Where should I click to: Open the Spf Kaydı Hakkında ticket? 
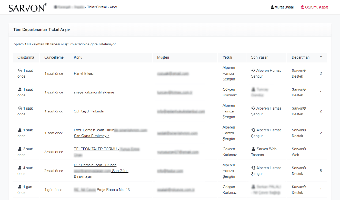pos(89,111)
